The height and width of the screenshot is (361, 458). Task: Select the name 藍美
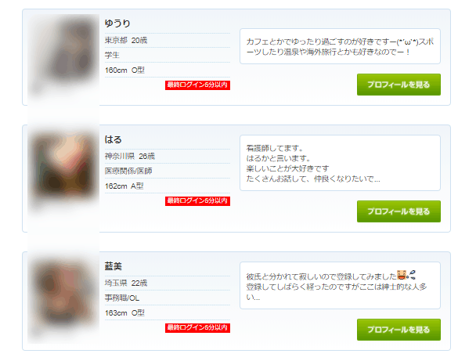click(x=113, y=266)
